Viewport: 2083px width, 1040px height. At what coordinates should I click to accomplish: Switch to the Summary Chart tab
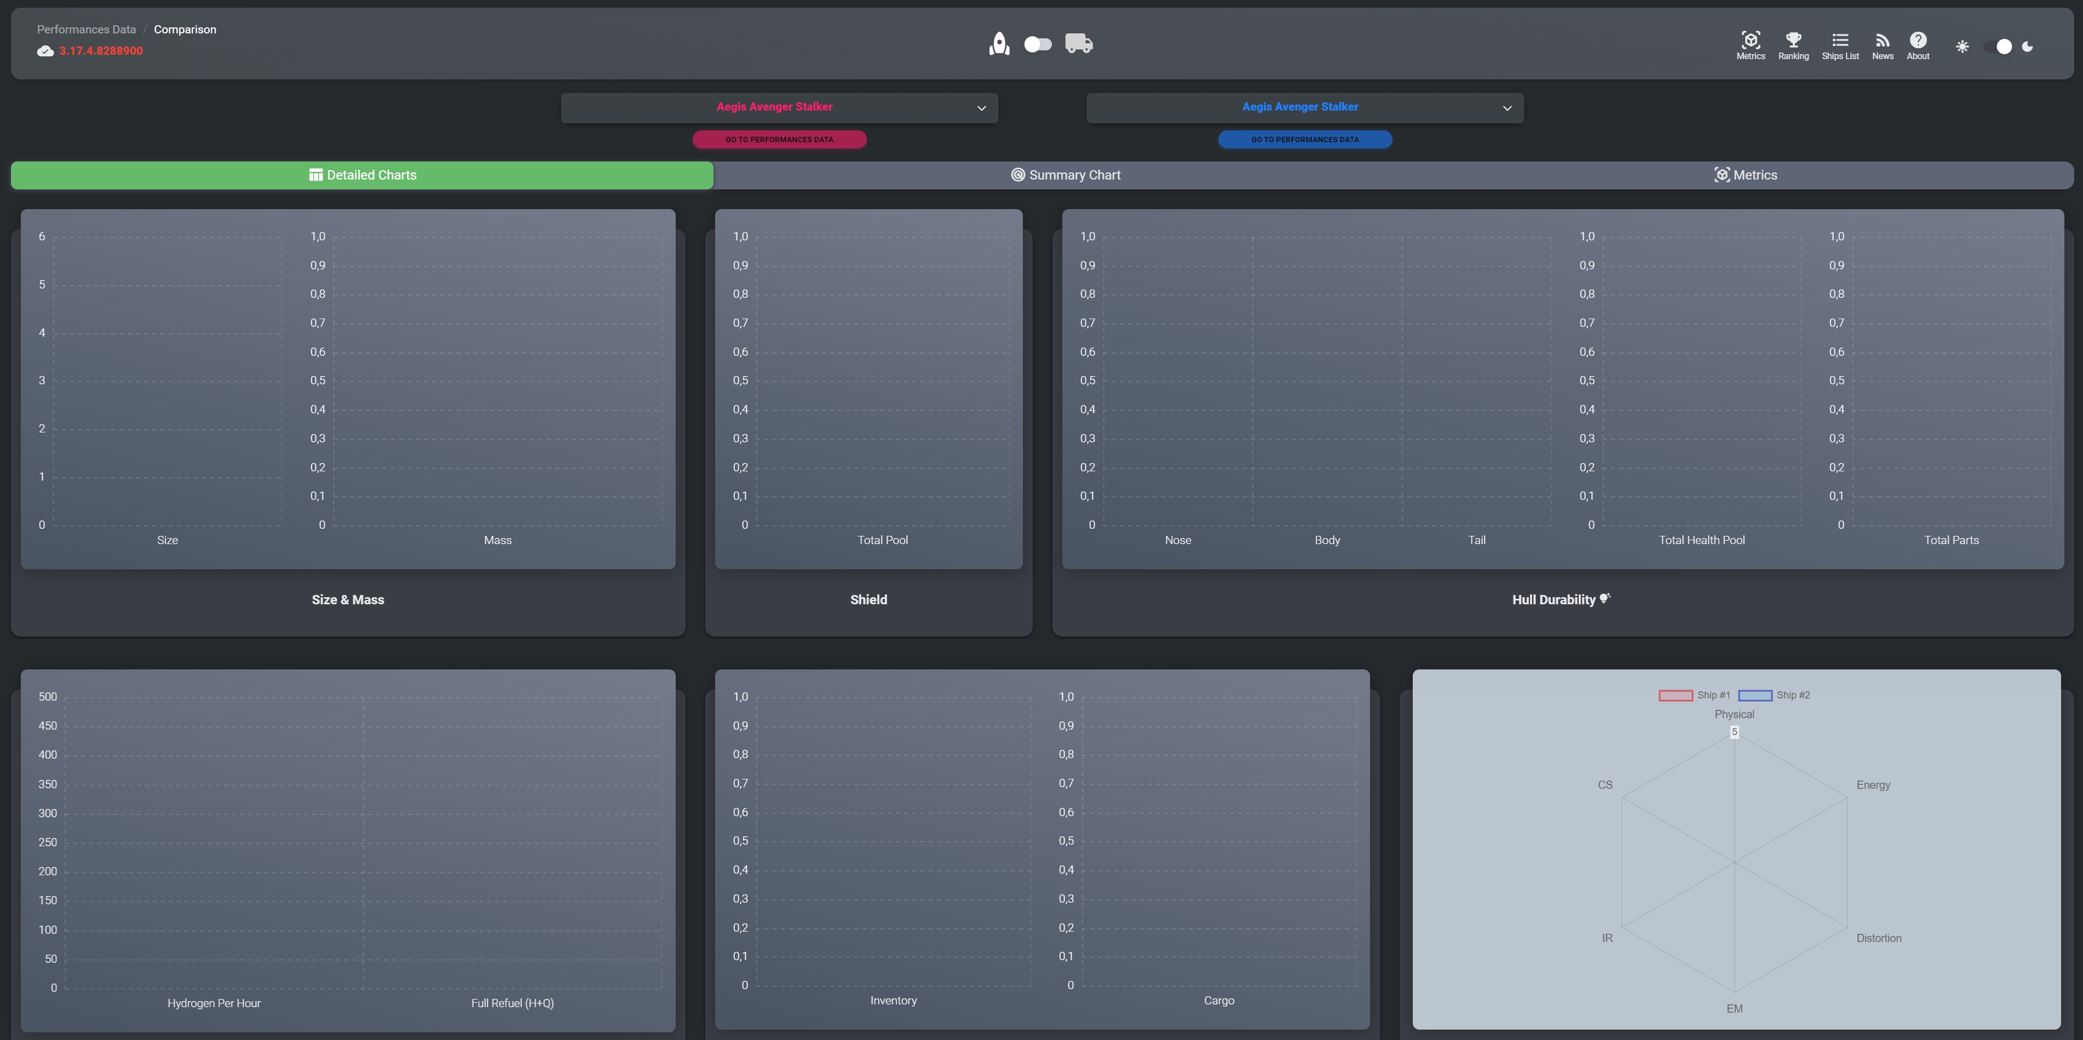[1066, 175]
